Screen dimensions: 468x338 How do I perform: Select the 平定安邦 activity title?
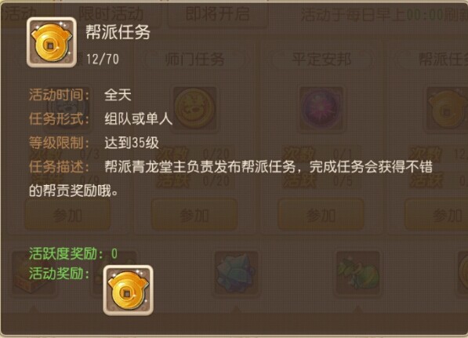321,60
